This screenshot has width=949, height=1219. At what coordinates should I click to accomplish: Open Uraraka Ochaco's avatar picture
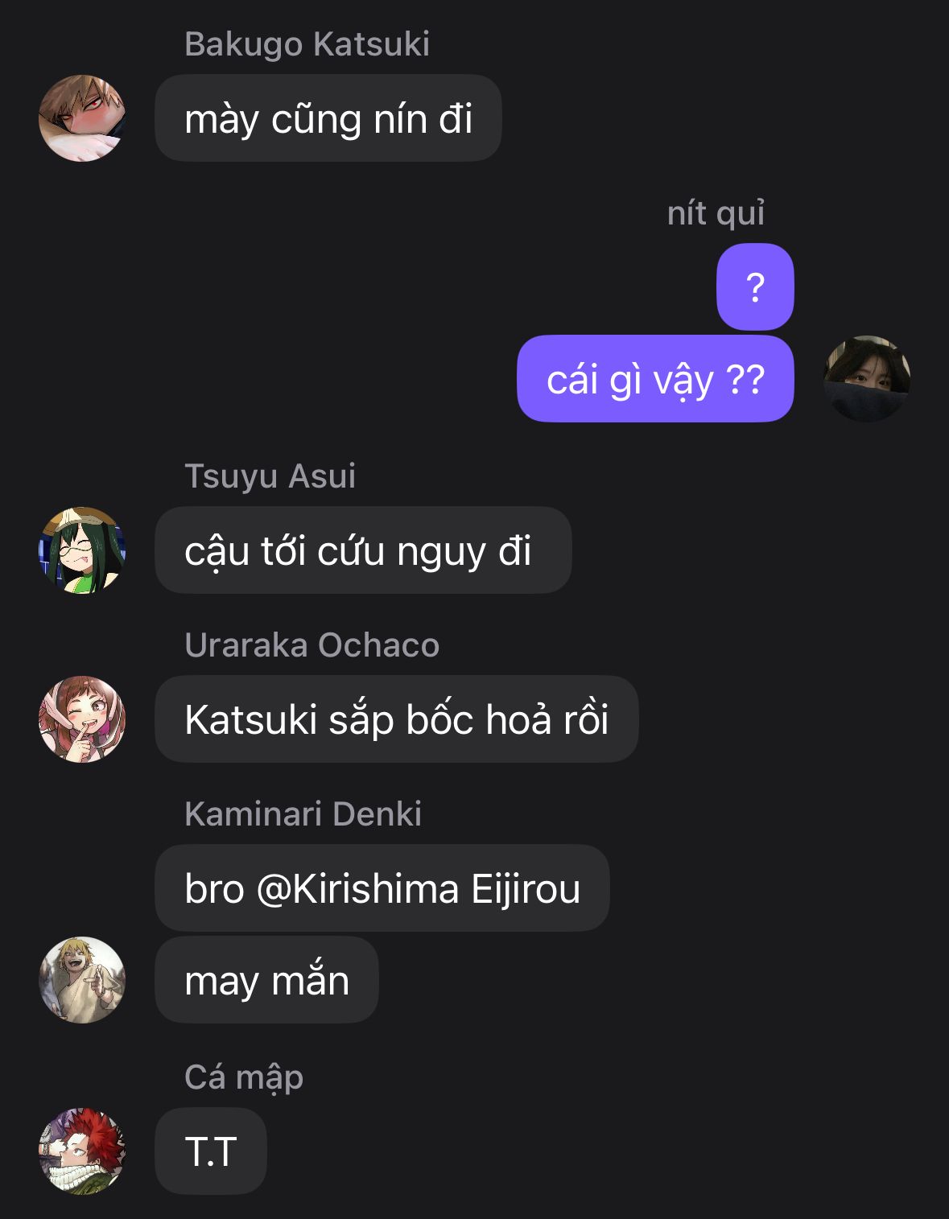pyautogui.click(x=82, y=719)
